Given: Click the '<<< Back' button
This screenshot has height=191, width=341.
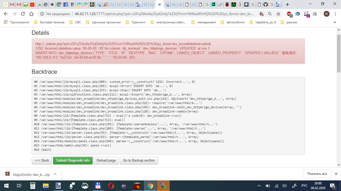Looking at the screenshot, I should coord(42,160).
